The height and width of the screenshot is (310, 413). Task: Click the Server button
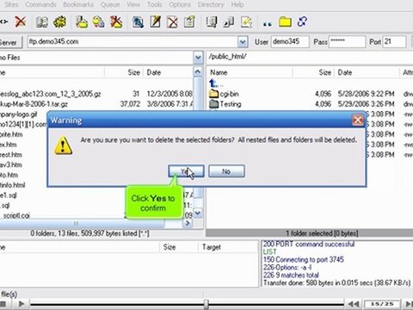click(x=9, y=42)
